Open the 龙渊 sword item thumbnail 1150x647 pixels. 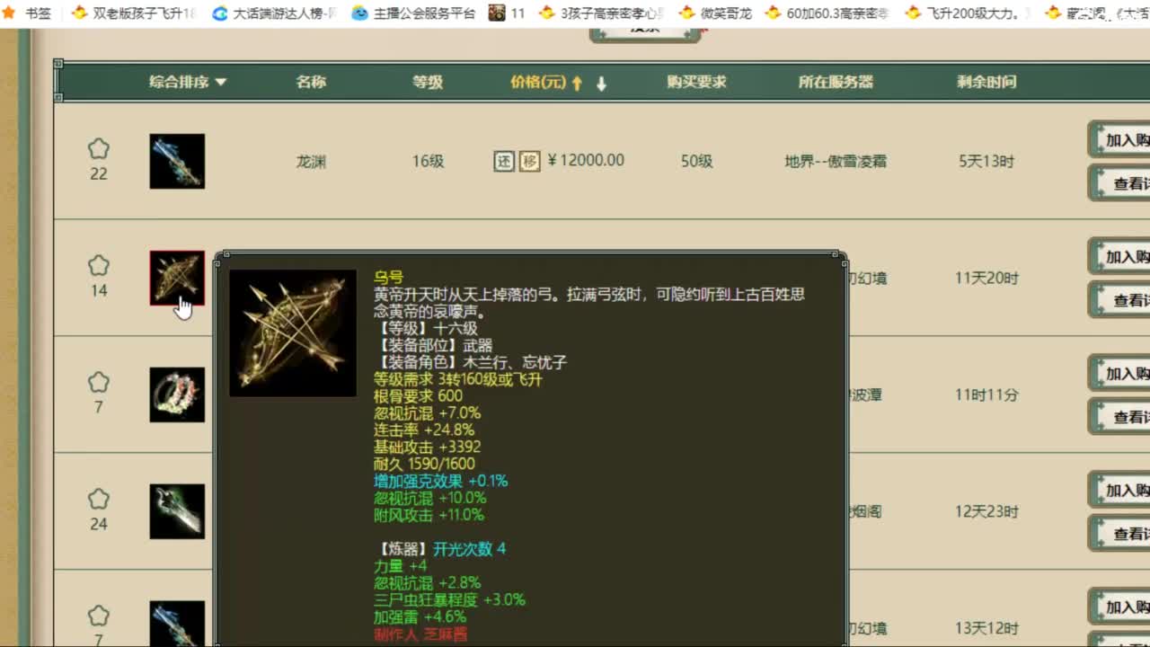(177, 161)
